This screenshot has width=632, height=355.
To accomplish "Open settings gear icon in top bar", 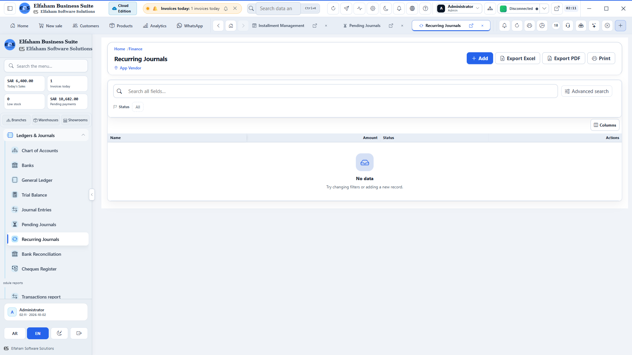I will pos(373,9).
